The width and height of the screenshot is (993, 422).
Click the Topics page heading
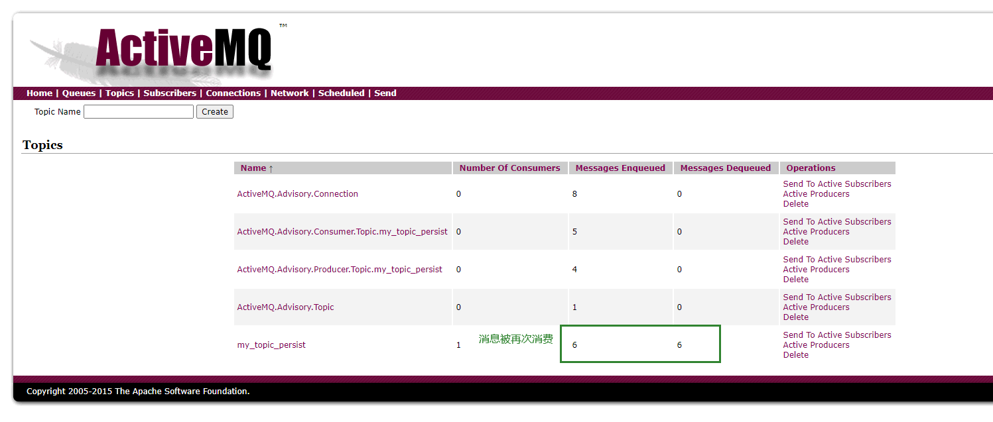point(42,145)
